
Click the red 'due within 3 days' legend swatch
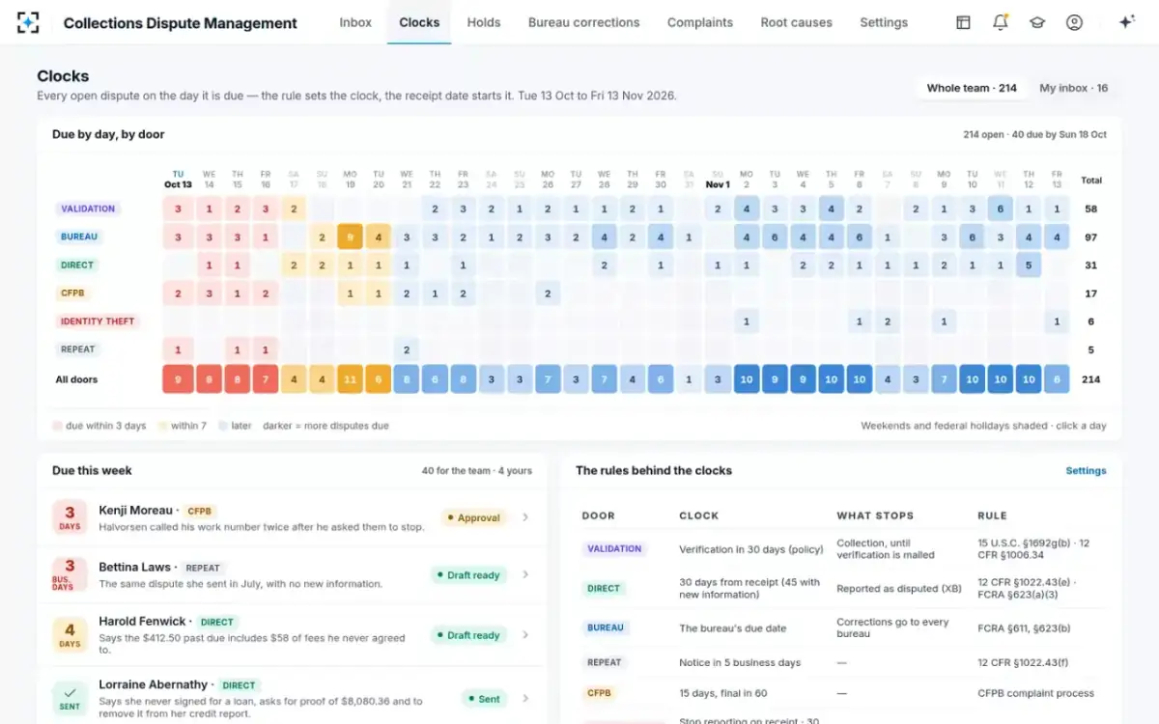pos(57,426)
